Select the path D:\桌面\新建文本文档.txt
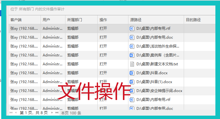The width and height of the screenshot is (220, 119). coord(157,64)
